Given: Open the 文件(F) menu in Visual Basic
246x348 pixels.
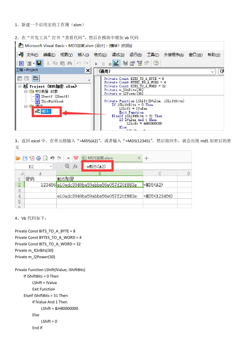Looking at the screenshot, I should pyautogui.click(x=32, y=55).
